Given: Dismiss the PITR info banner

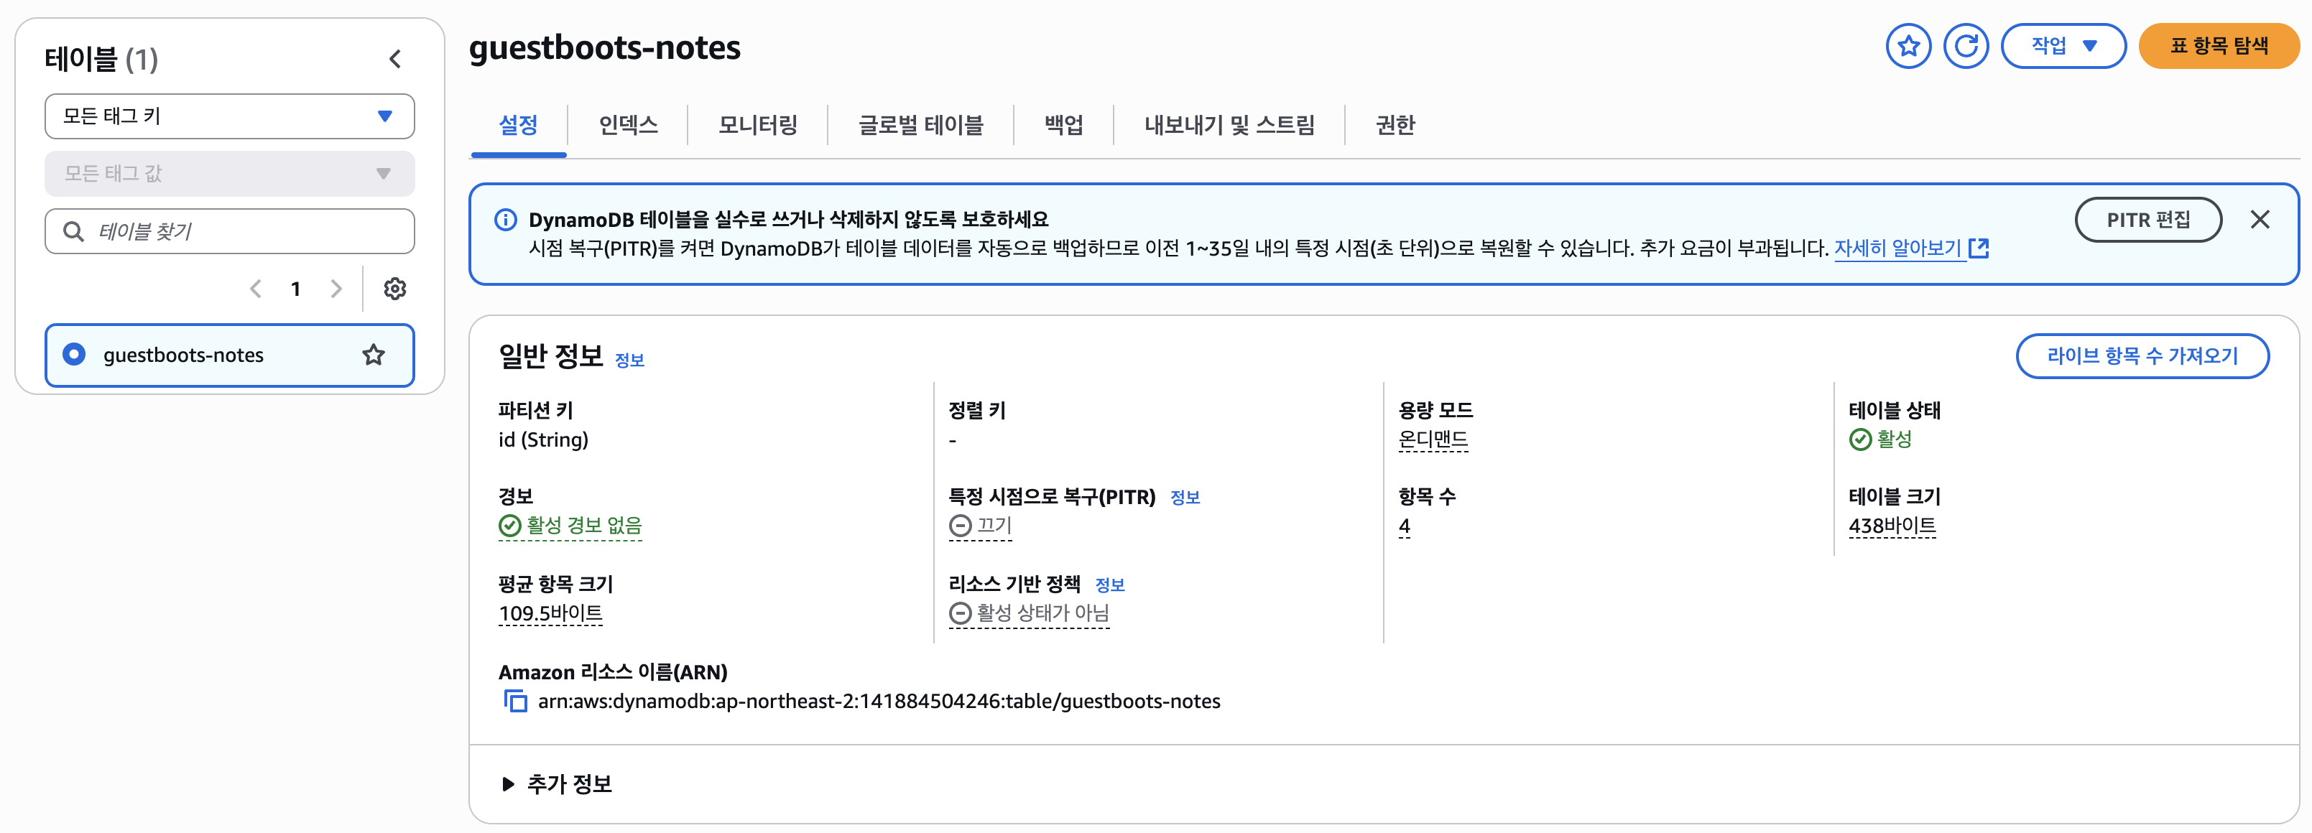Looking at the screenshot, I should [x=2259, y=220].
